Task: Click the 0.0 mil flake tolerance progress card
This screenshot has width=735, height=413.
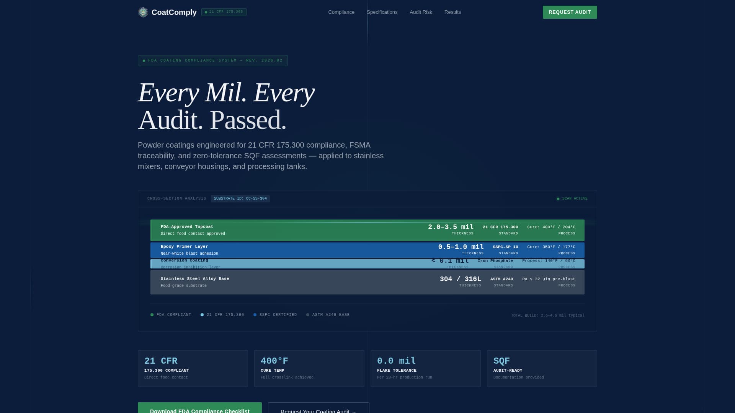Action: pyautogui.click(x=425, y=368)
